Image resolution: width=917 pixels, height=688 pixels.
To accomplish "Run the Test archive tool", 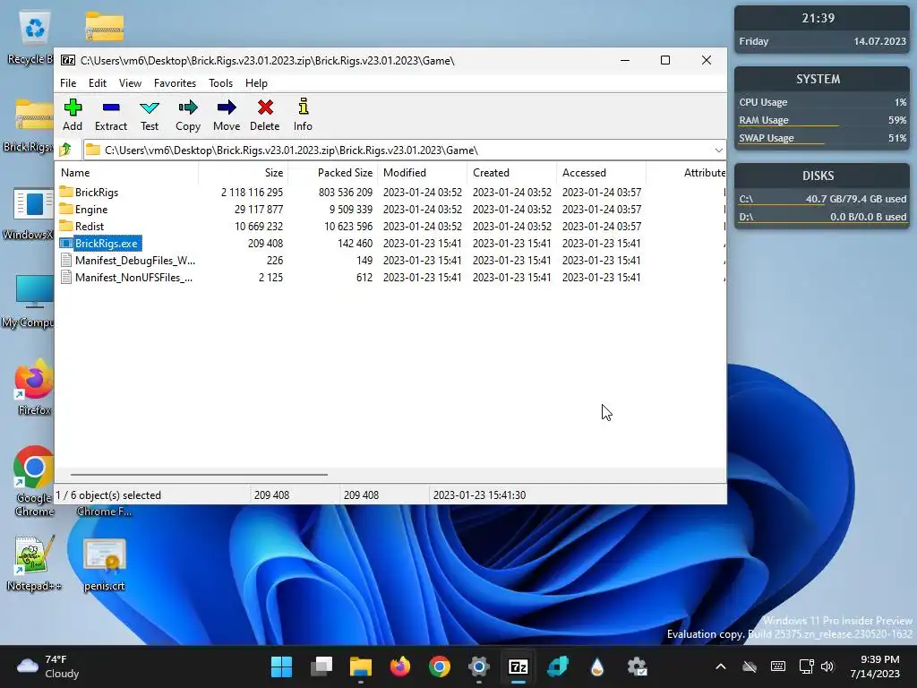I will point(150,115).
